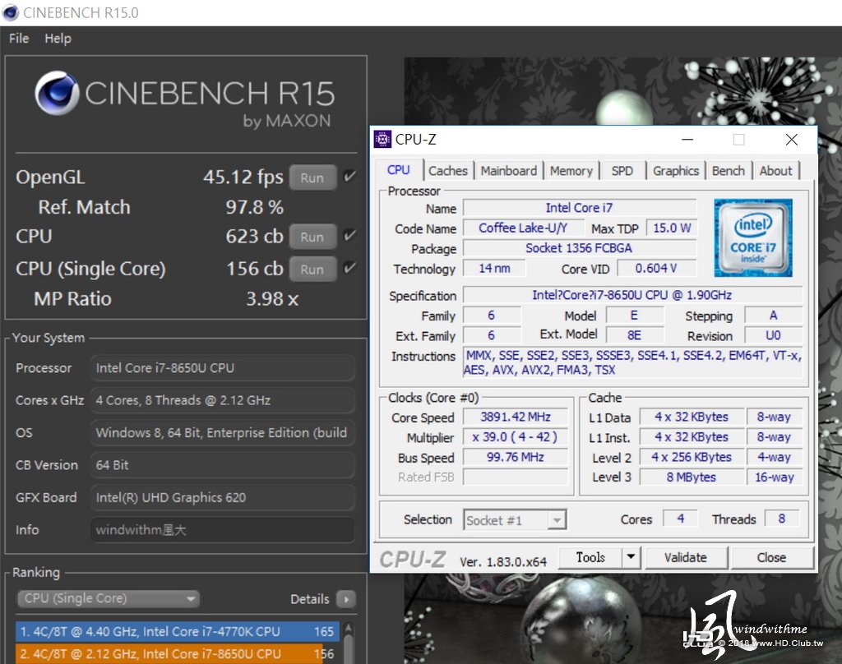Select the i7-4770K ranking bar entry
The width and height of the screenshot is (842, 664).
pos(178,632)
